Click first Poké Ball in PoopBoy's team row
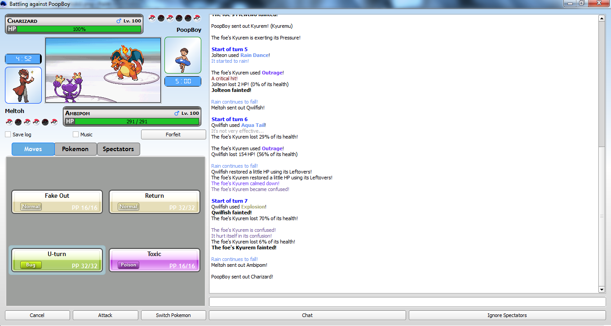 click(x=152, y=18)
